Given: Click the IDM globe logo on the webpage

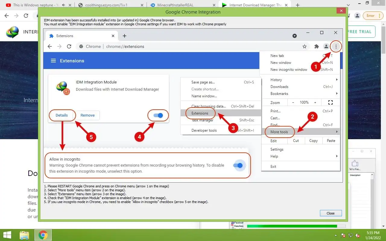Looking at the screenshot, I should tap(12, 32).
